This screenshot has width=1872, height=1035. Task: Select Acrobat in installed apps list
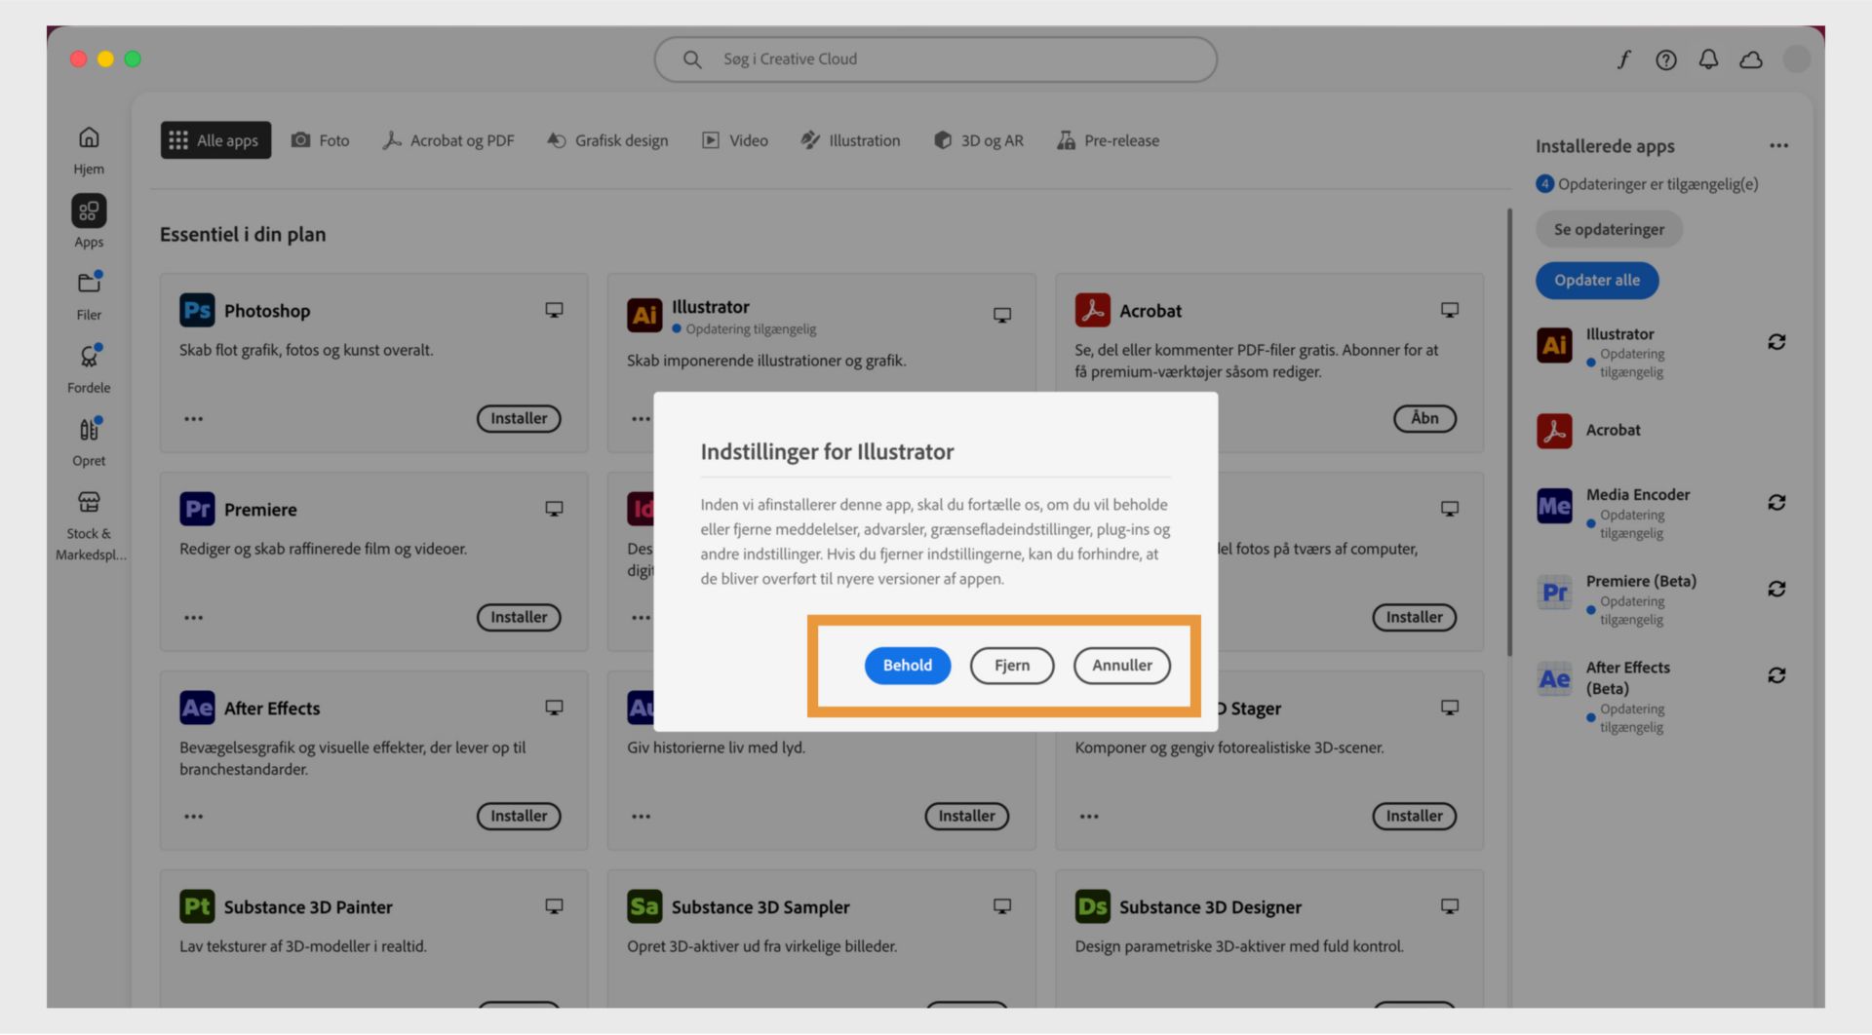click(1613, 431)
